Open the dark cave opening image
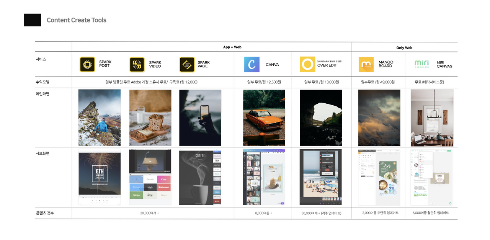 click(321, 118)
